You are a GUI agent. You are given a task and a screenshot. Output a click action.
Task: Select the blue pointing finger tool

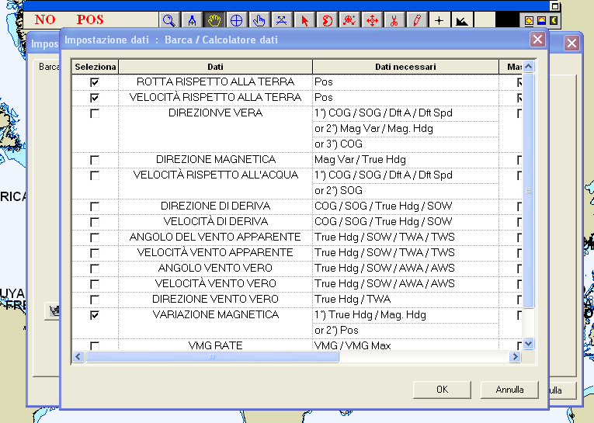[259, 20]
